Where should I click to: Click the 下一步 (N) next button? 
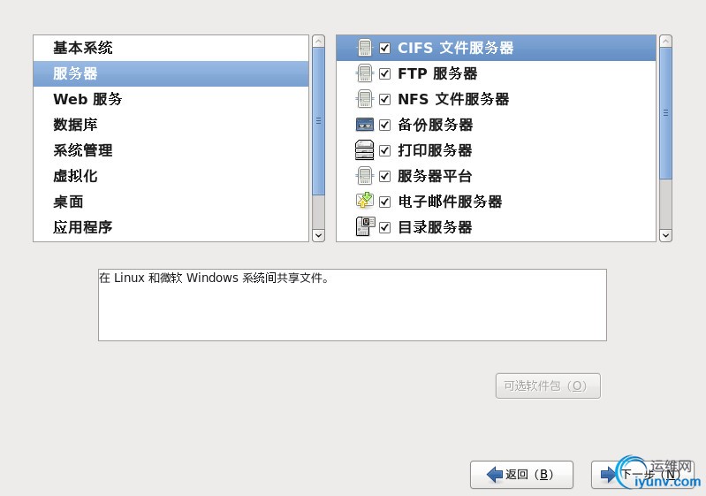[x=642, y=475]
